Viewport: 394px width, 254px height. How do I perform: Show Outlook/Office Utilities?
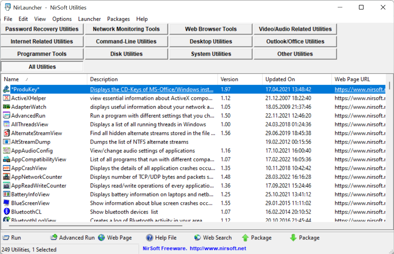(295, 41)
